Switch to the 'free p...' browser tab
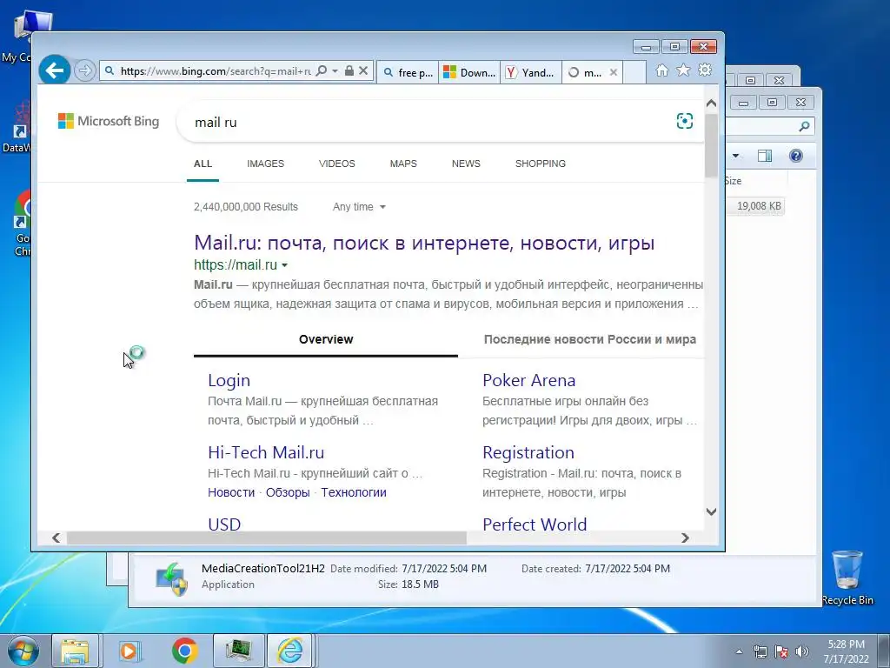The height and width of the screenshot is (668, 890). 408,72
